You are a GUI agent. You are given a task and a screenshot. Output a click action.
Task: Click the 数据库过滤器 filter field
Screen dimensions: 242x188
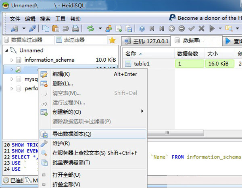pos(29,40)
